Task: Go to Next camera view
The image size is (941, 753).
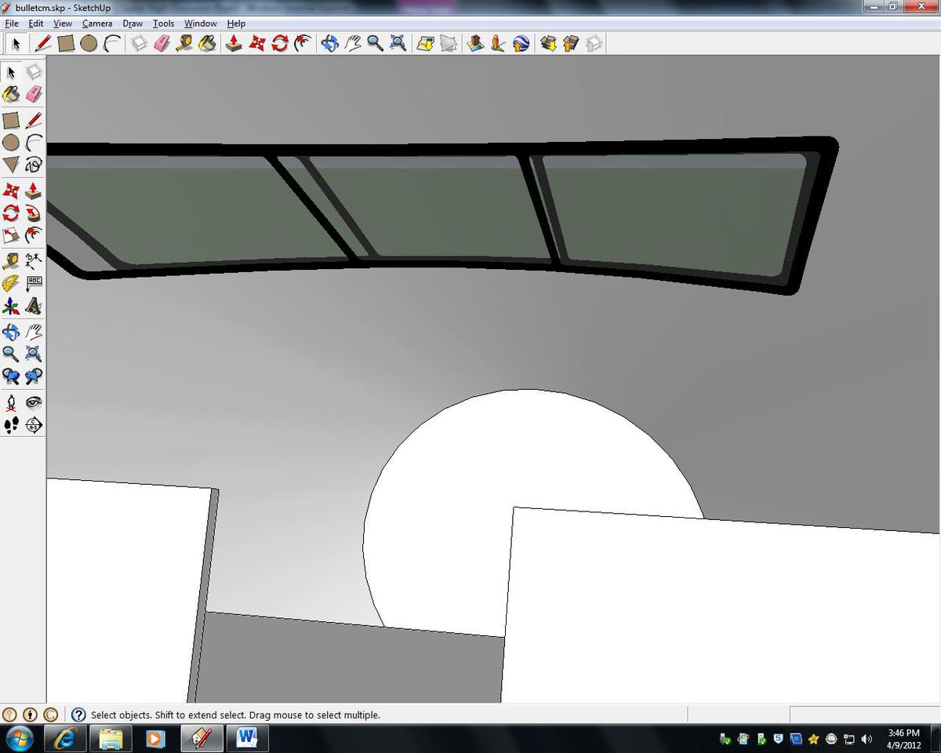Action: [34, 377]
